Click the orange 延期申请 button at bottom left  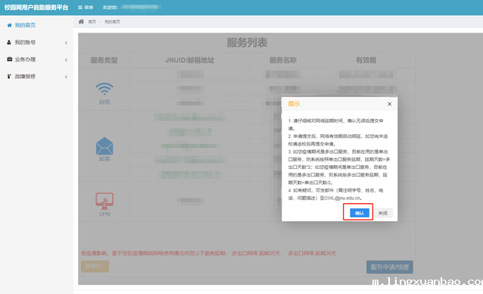click(95, 266)
